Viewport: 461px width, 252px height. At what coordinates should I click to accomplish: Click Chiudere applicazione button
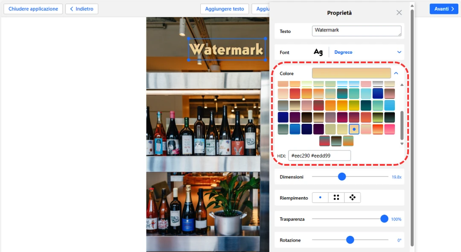click(33, 9)
